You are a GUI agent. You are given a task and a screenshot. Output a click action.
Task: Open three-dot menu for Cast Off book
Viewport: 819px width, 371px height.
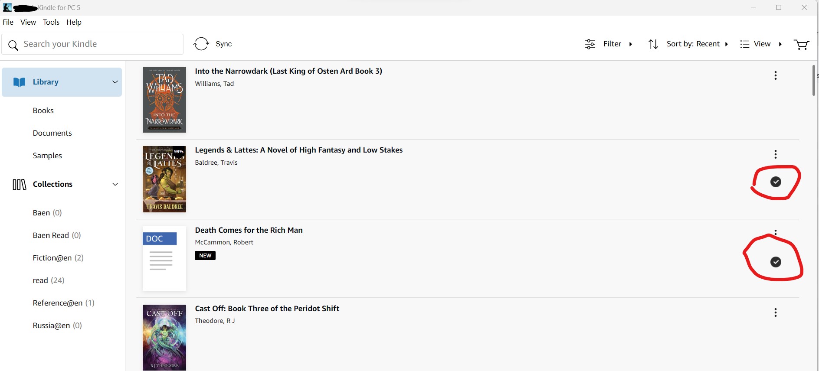[775, 312]
